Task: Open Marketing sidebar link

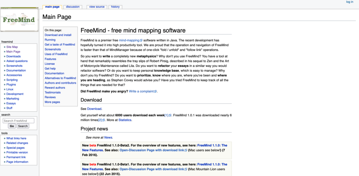Action: (13, 99)
